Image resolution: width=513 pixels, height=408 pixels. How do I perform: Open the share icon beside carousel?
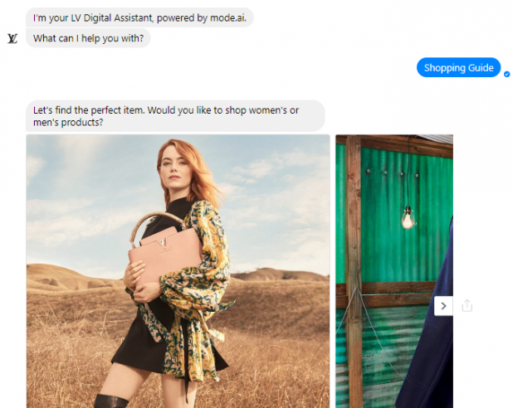(467, 306)
